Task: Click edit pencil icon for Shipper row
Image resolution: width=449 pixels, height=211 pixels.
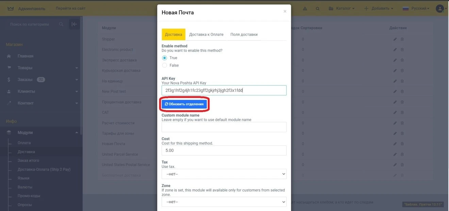Action: pos(395,39)
